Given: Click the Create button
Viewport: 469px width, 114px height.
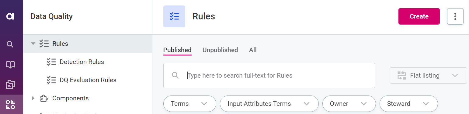Looking at the screenshot, I should pos(419,16).
